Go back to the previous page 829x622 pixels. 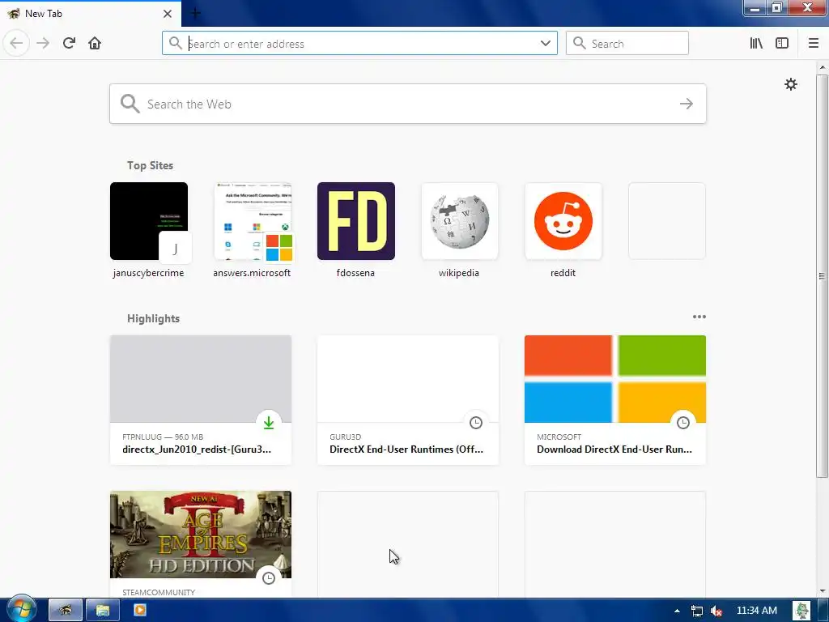coord(16,44)
